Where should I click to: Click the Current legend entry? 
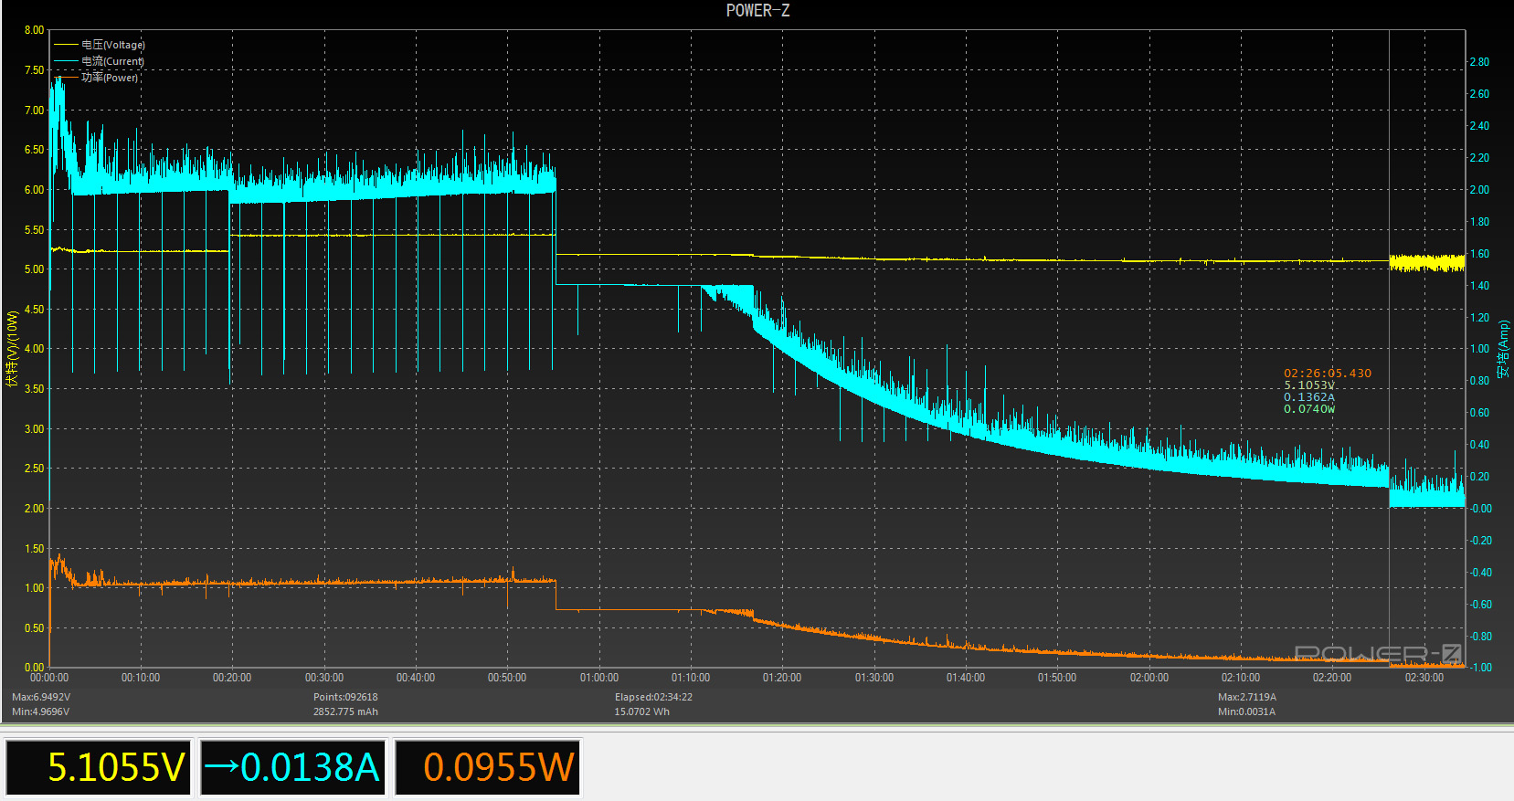112,61
